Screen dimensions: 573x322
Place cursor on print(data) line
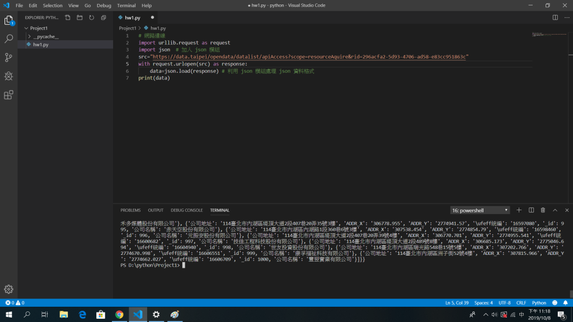(x=154, y=78)
